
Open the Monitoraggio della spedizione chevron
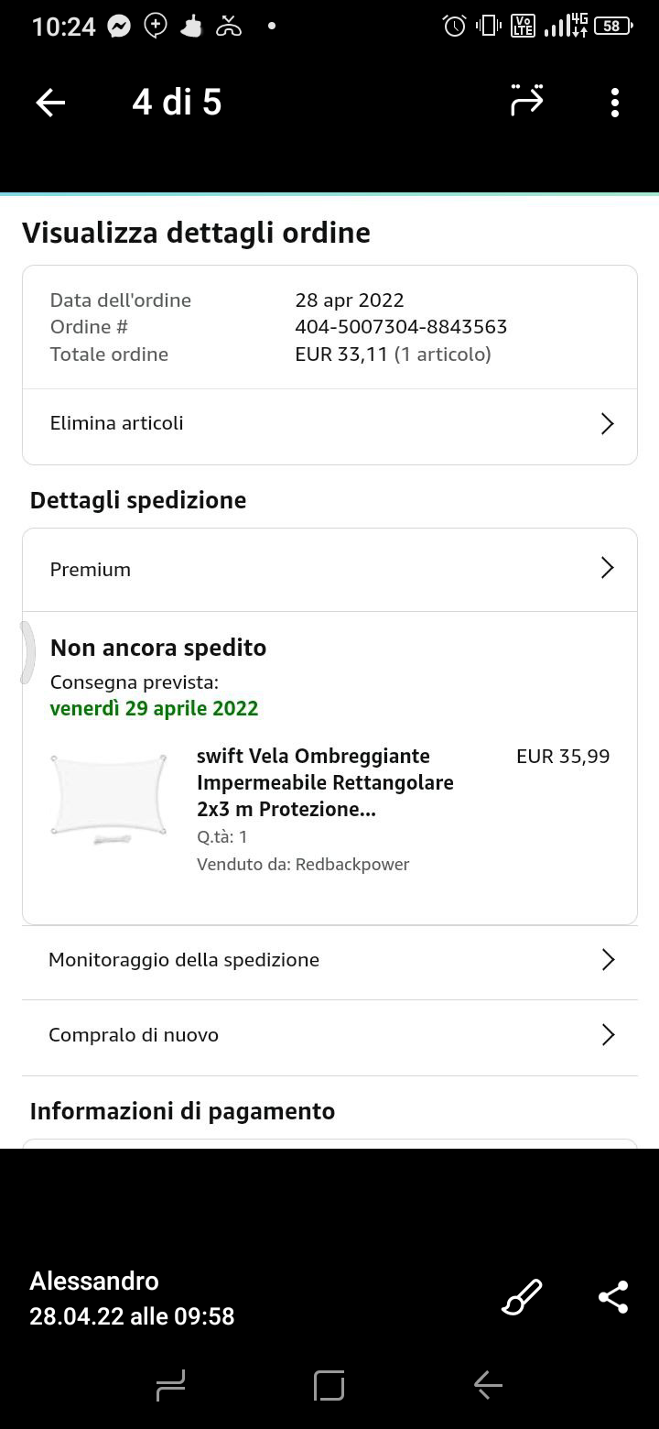click(607, 959)
